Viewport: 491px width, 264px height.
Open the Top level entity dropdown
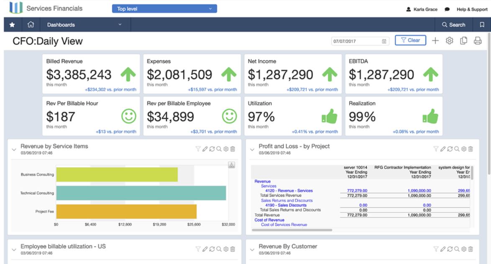164,8
